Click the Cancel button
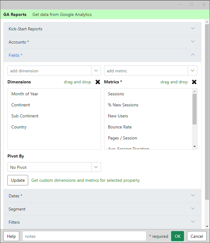Image resolution: width=210 pixels, height=243 pixels. pos(197,236)
